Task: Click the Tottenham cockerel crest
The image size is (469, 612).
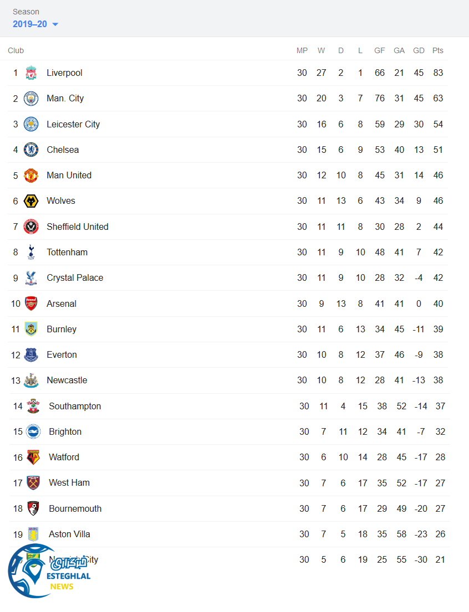Action: [31, 252]
